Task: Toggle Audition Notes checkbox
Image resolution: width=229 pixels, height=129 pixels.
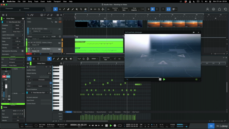Action: click(51, 70)
